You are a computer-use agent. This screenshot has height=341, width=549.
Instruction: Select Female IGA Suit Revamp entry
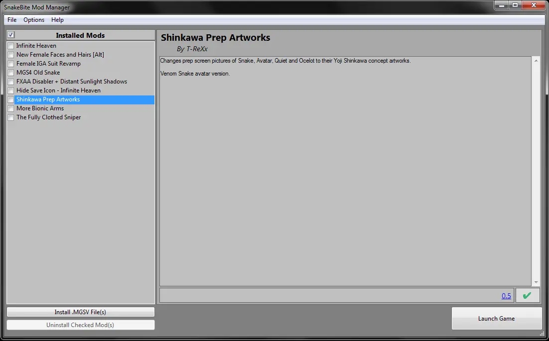48,64
